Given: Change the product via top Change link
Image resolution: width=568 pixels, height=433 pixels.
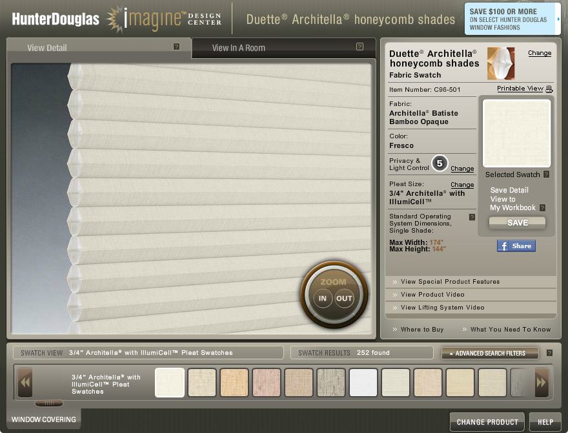Looking at the screenshot, I should click(540, 53).
